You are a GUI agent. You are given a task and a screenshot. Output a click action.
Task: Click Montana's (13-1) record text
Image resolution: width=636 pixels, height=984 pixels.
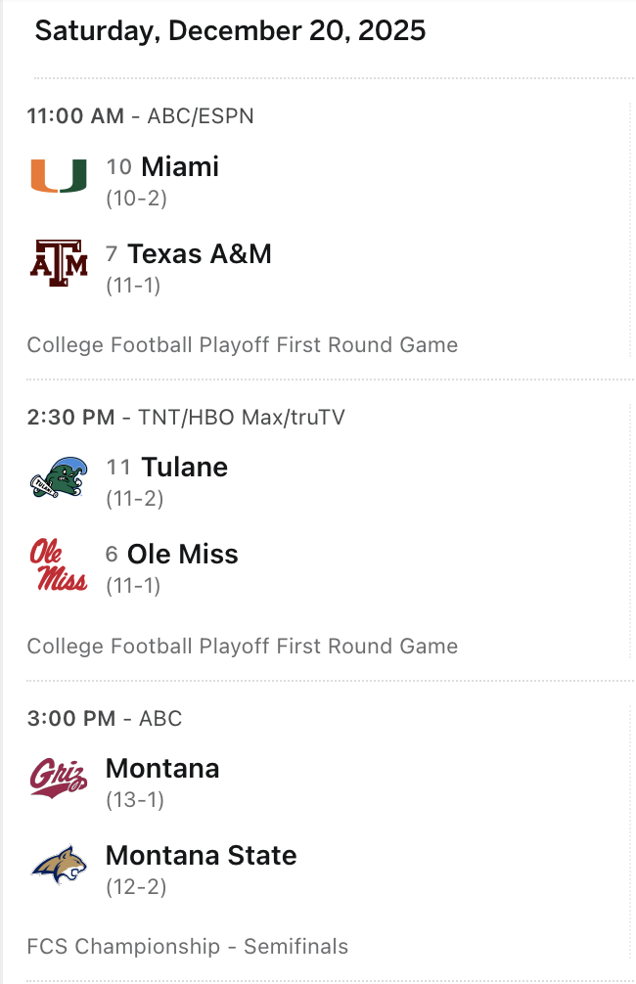(135, 800)
